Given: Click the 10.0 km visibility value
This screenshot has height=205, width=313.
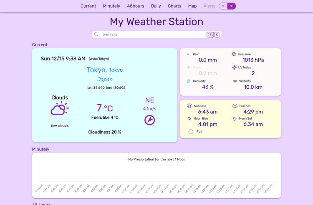Looking at the screenshot, I should [x=253, y=87].
